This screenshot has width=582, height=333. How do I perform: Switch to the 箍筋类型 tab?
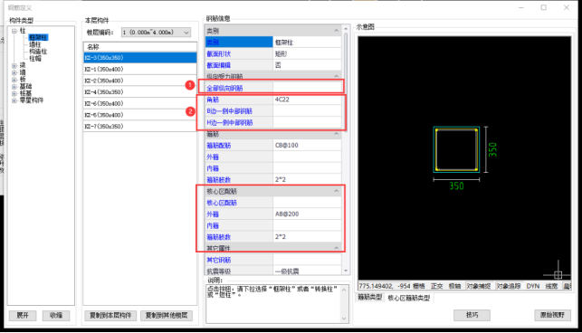pyautogui.click(x=369, y=298)
